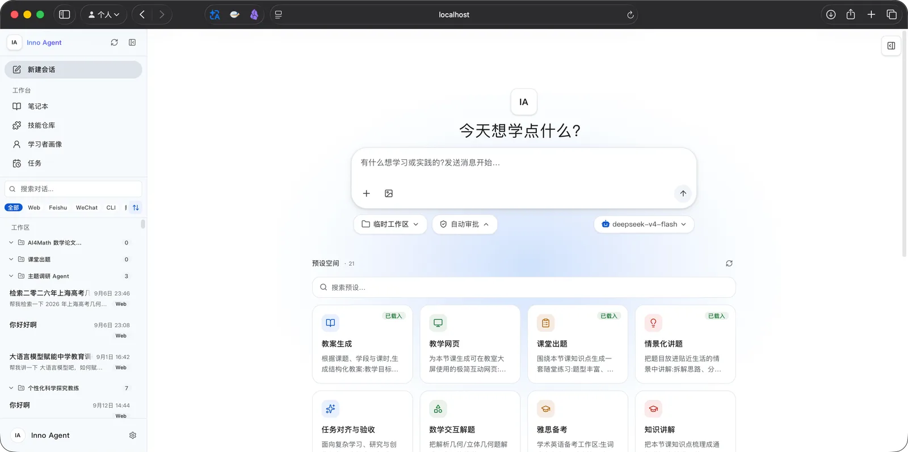
Task: Open 任务 in the sidebar
Action: (73, 163)
